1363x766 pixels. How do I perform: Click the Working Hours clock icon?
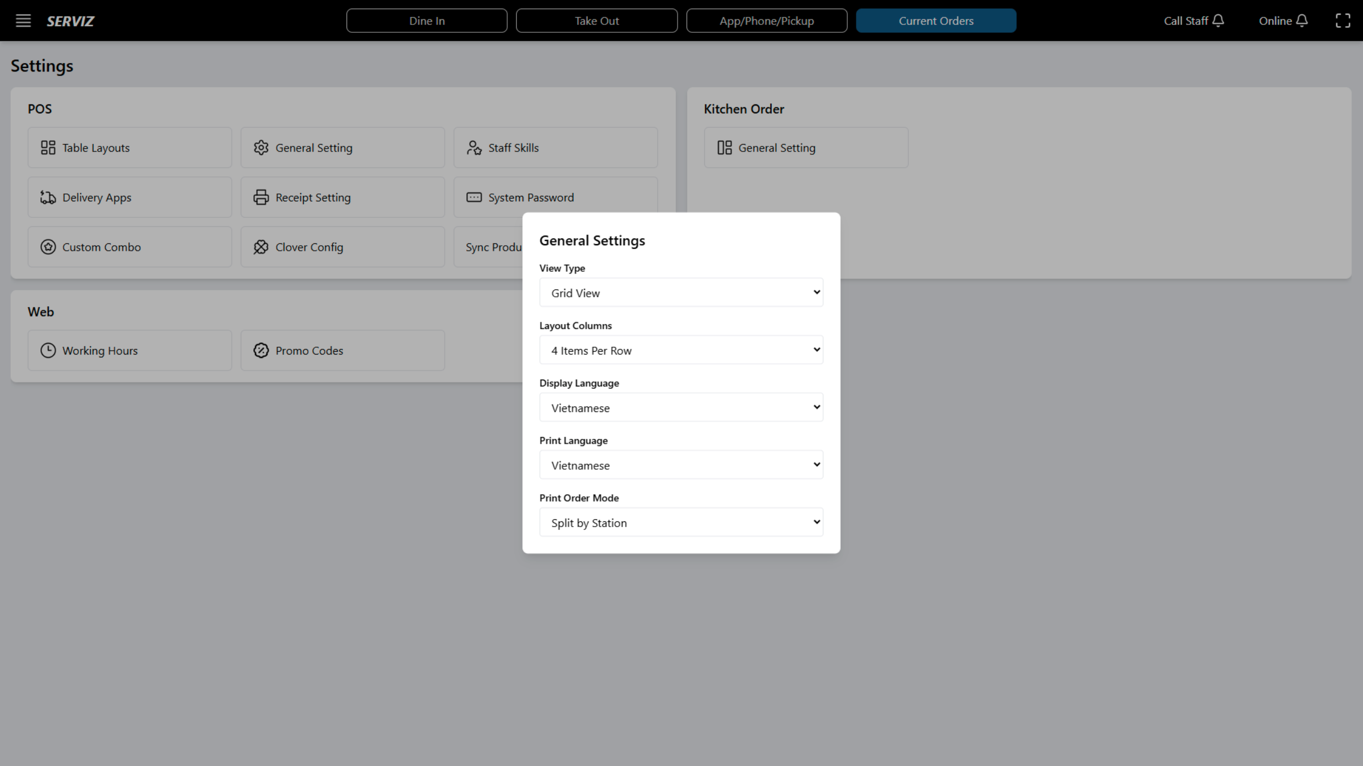coord(48,350)
